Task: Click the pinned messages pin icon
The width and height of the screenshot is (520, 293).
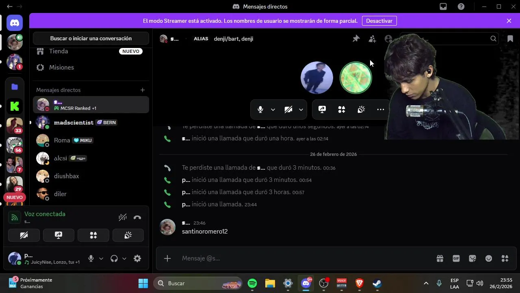Action: pos(356,39)
